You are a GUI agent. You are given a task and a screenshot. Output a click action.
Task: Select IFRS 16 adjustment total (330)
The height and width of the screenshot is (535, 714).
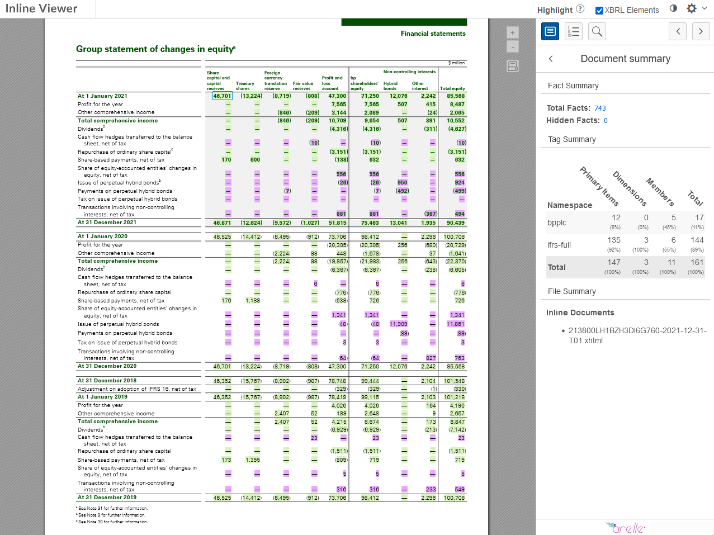tap(460, 389)
